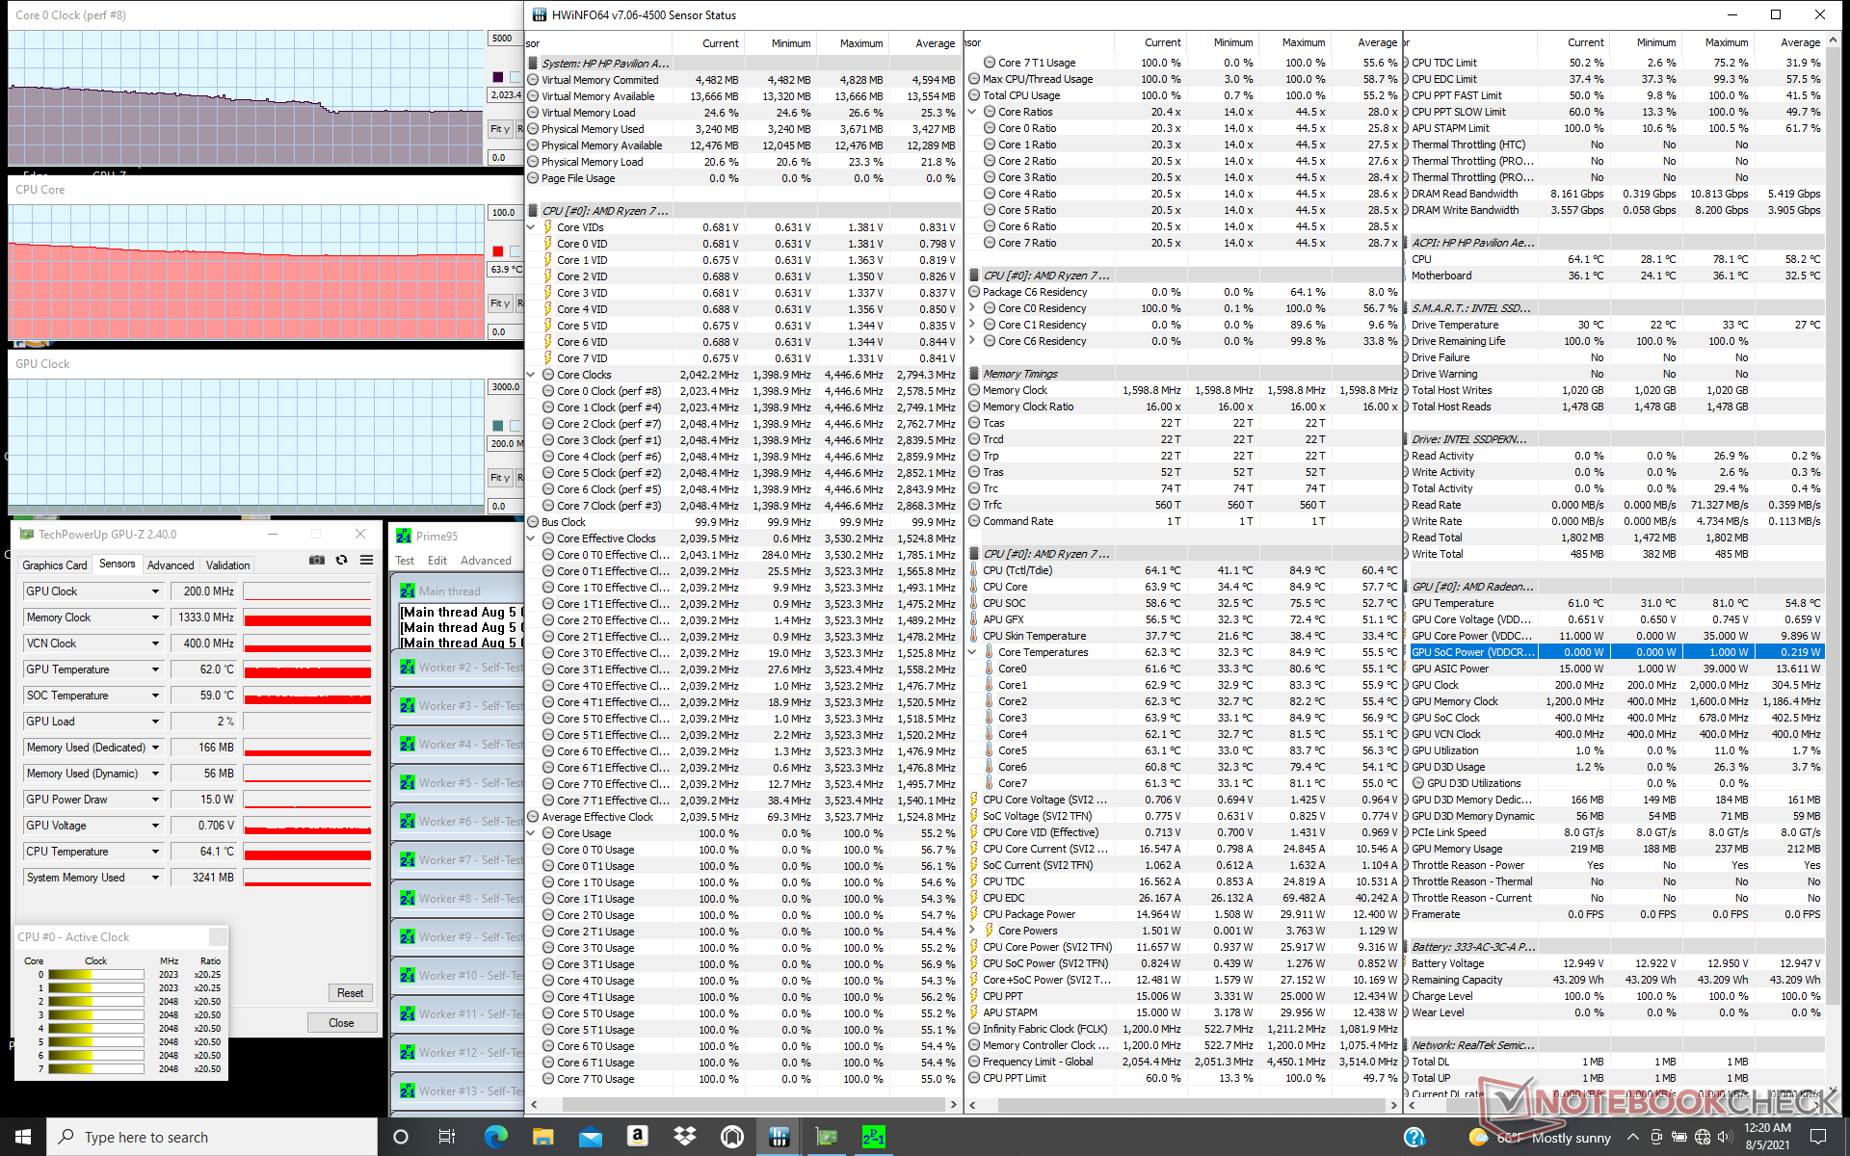1850x1156 pixels.
Task: Click the GPU-Z screenshot camera icon
Action: [316, 560]
